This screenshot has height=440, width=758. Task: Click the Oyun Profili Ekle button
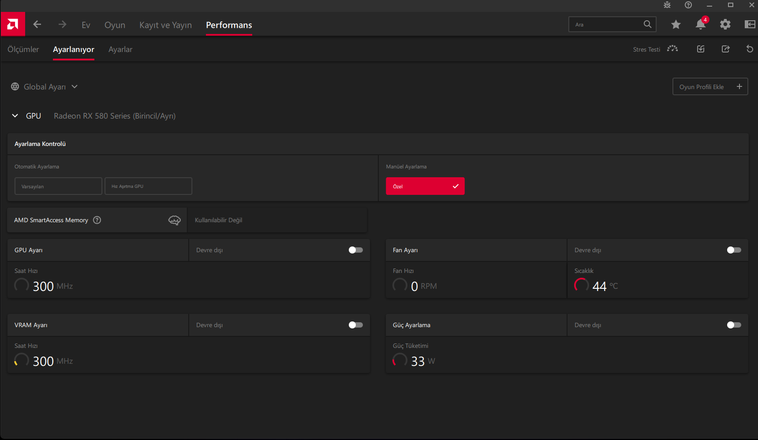pos(710,87)
